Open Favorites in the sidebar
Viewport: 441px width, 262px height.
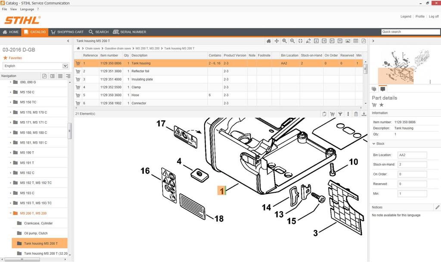coord(12,58)
